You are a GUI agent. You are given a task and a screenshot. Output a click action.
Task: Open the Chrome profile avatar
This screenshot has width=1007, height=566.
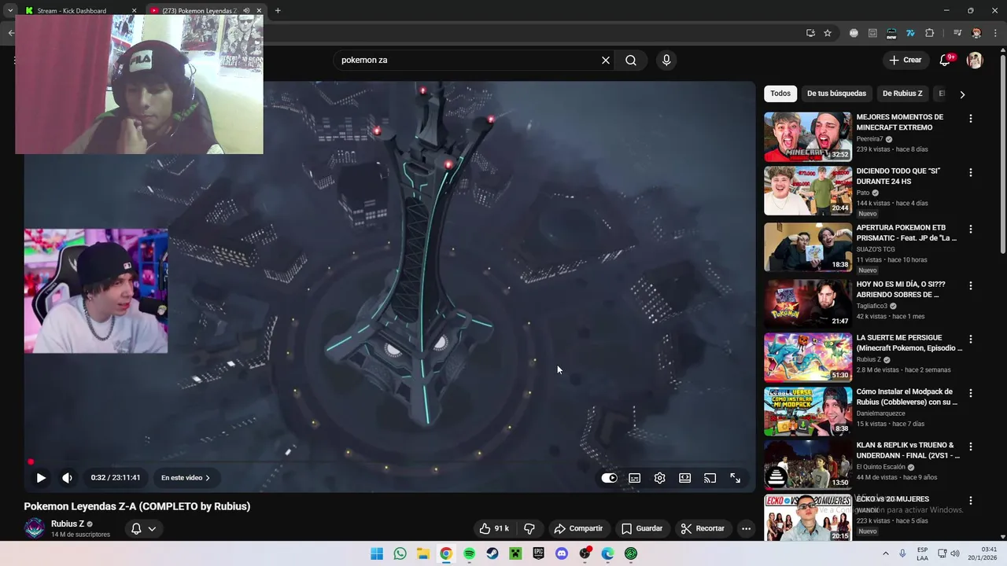976,33
